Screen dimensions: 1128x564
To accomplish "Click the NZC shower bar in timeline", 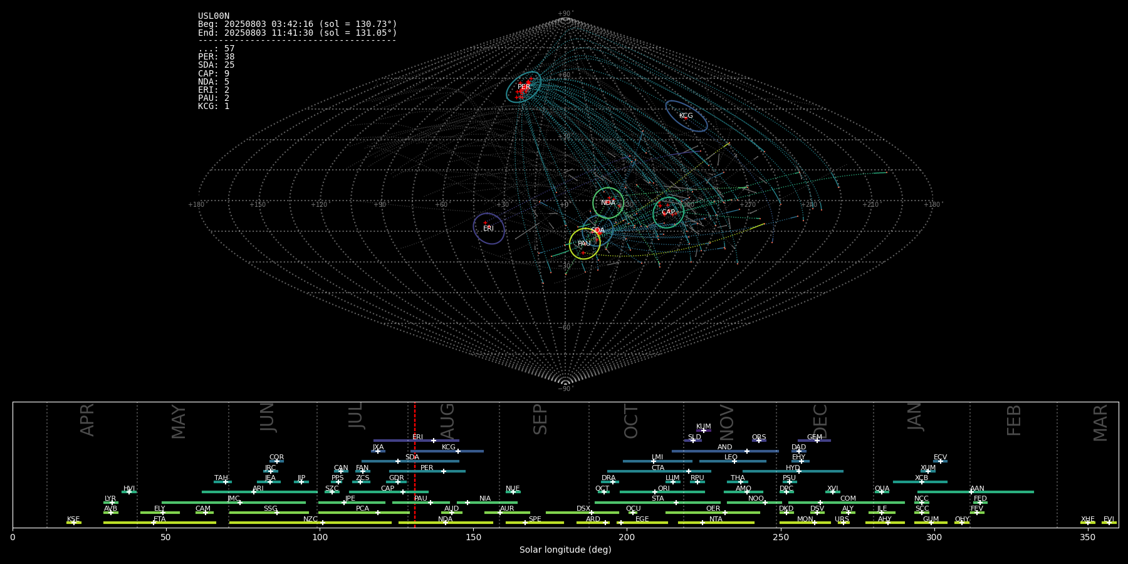I will [x=310, y=523].
